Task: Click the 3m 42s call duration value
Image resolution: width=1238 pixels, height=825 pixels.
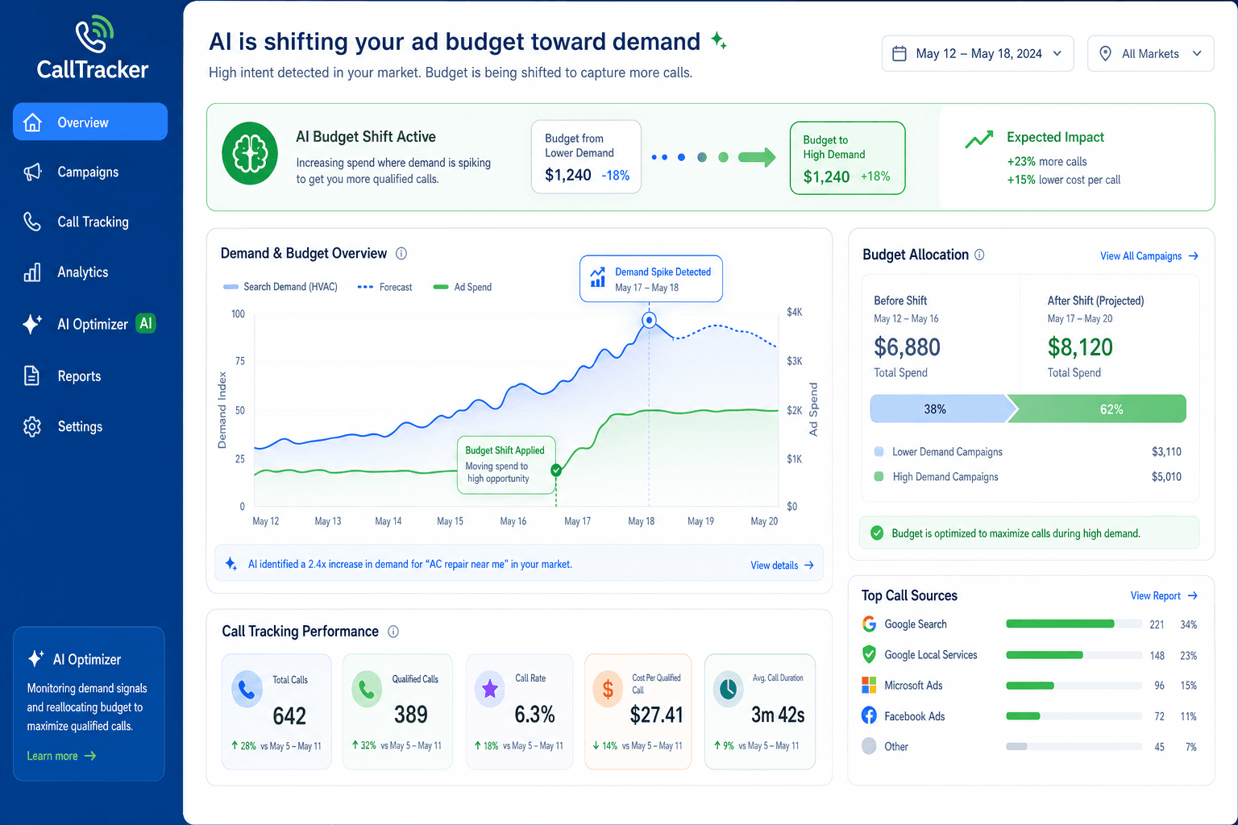Action: (x=778, y=715)
